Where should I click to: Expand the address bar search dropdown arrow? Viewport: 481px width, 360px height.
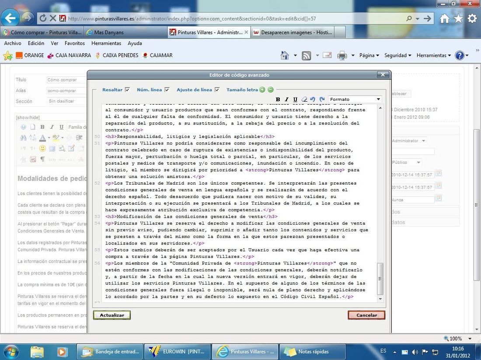(x=418, y=19)
